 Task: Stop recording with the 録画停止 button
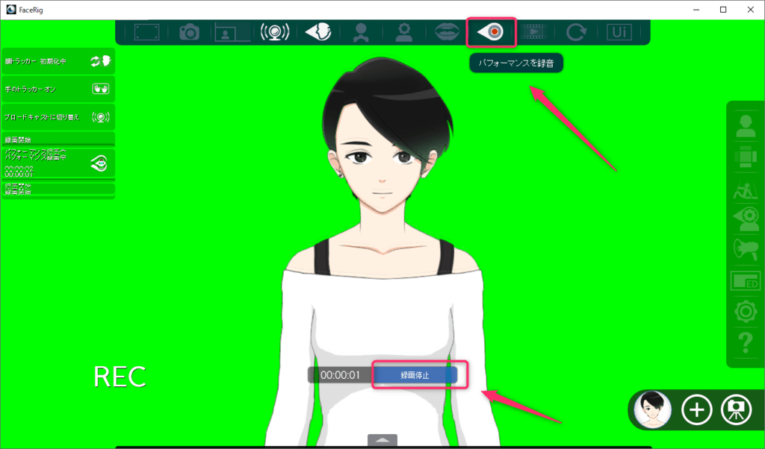[415, 374]
